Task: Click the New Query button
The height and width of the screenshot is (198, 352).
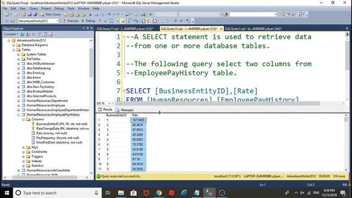Action: [x=51, y=14]
